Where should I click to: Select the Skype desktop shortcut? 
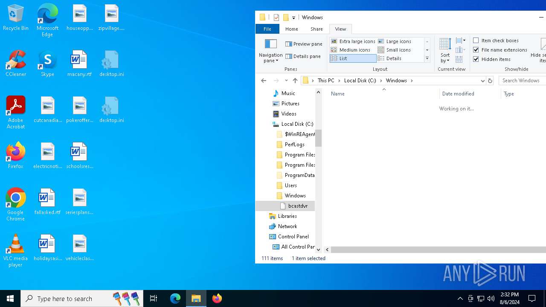tap(47, 64)
